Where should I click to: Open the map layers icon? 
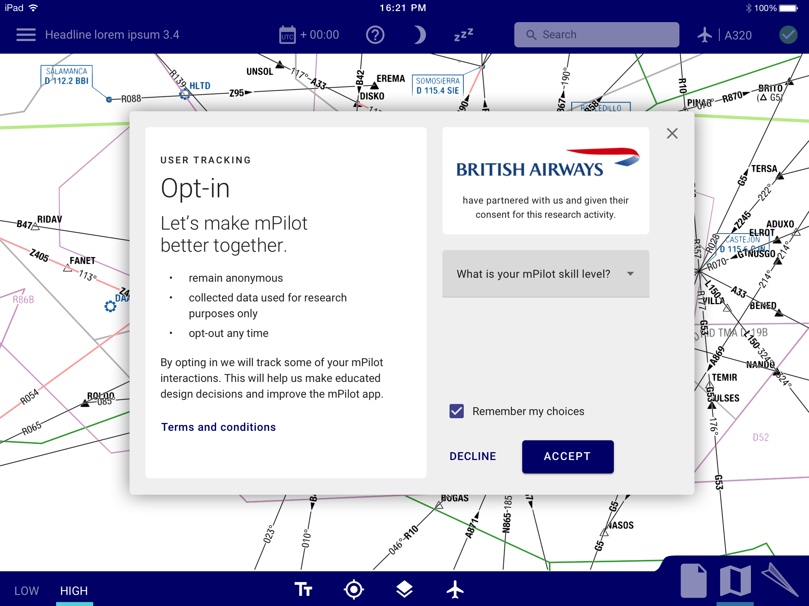coord(404,589)
